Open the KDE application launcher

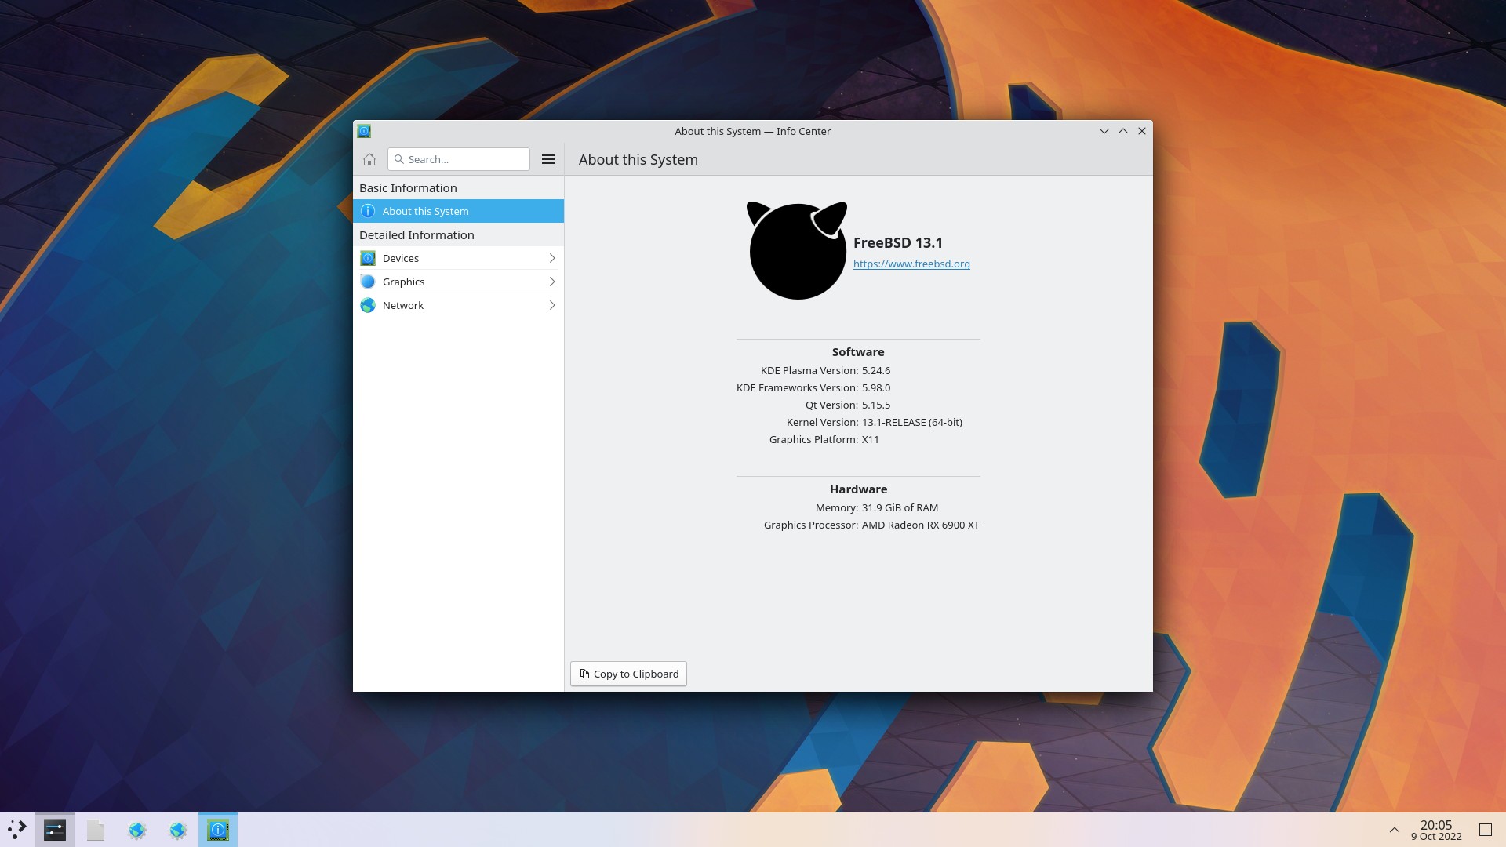(16, 830)
